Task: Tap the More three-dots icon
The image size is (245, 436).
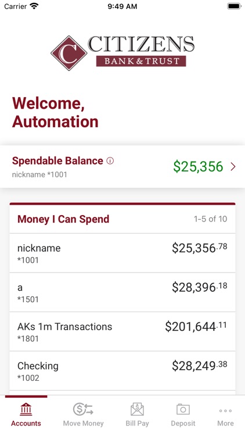Action: (225, 410)
